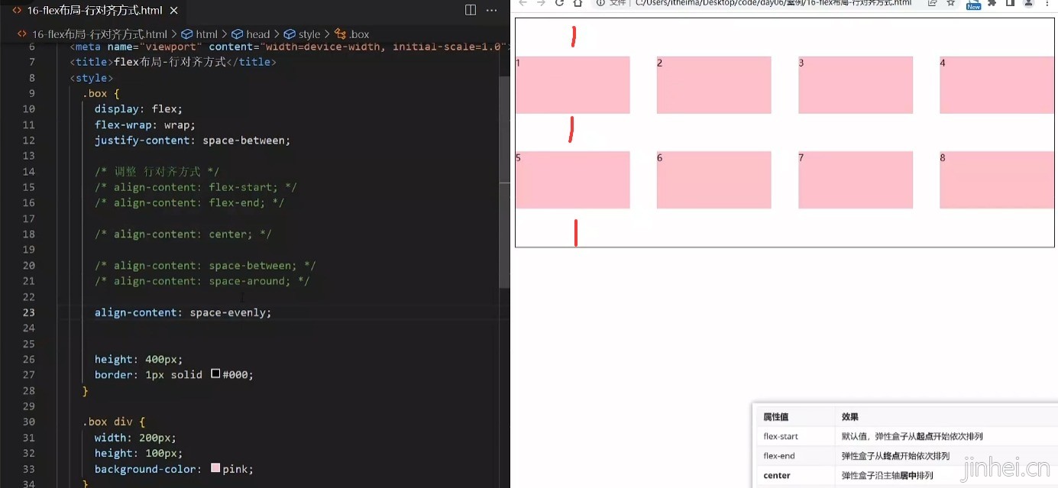Click the pink color swatch

pyautogui.click(x=215, y=469)
